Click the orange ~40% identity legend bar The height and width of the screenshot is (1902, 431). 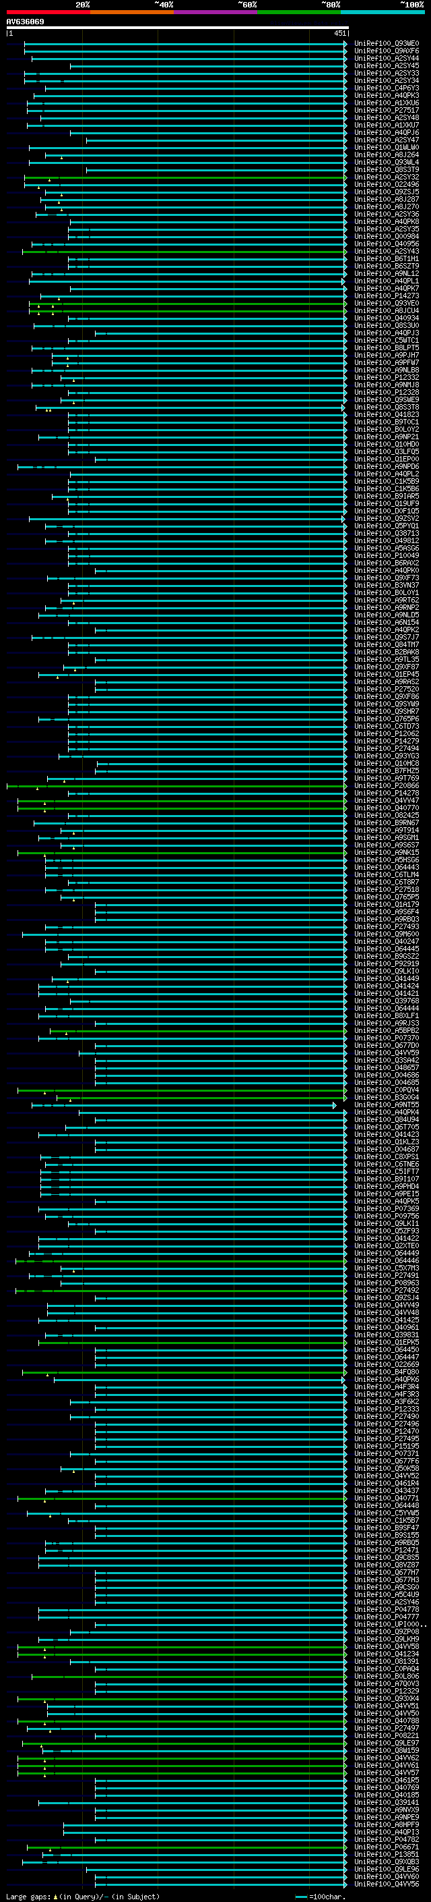point(132,12)
